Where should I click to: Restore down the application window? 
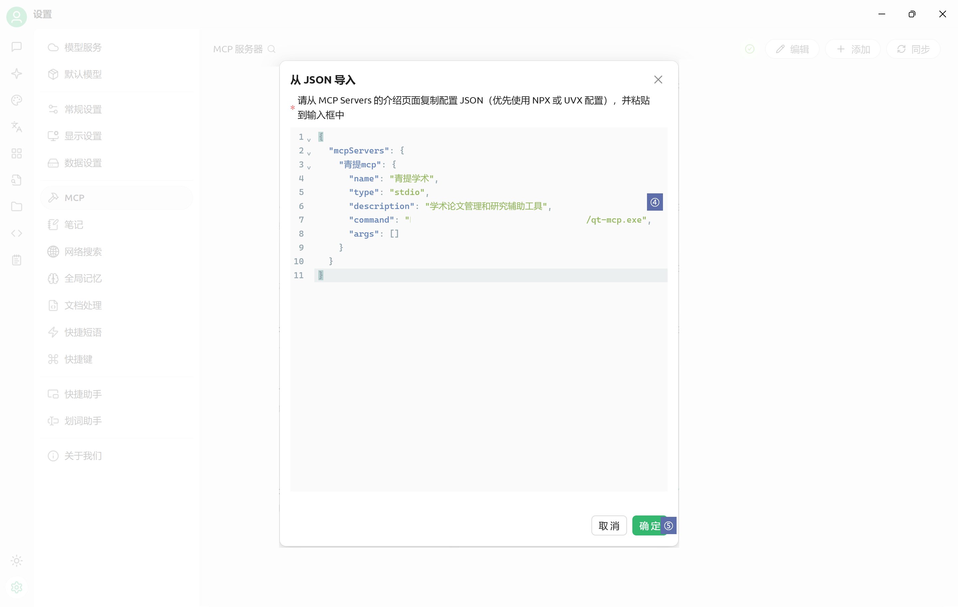click(x=912, y=14)
